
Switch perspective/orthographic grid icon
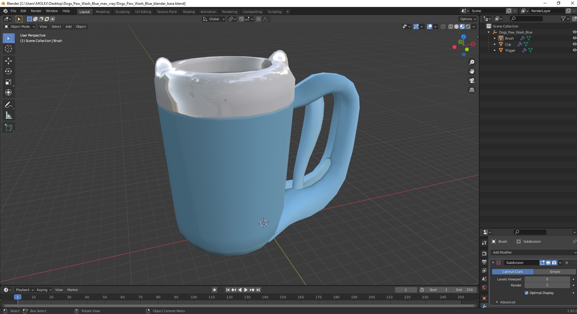472,90
